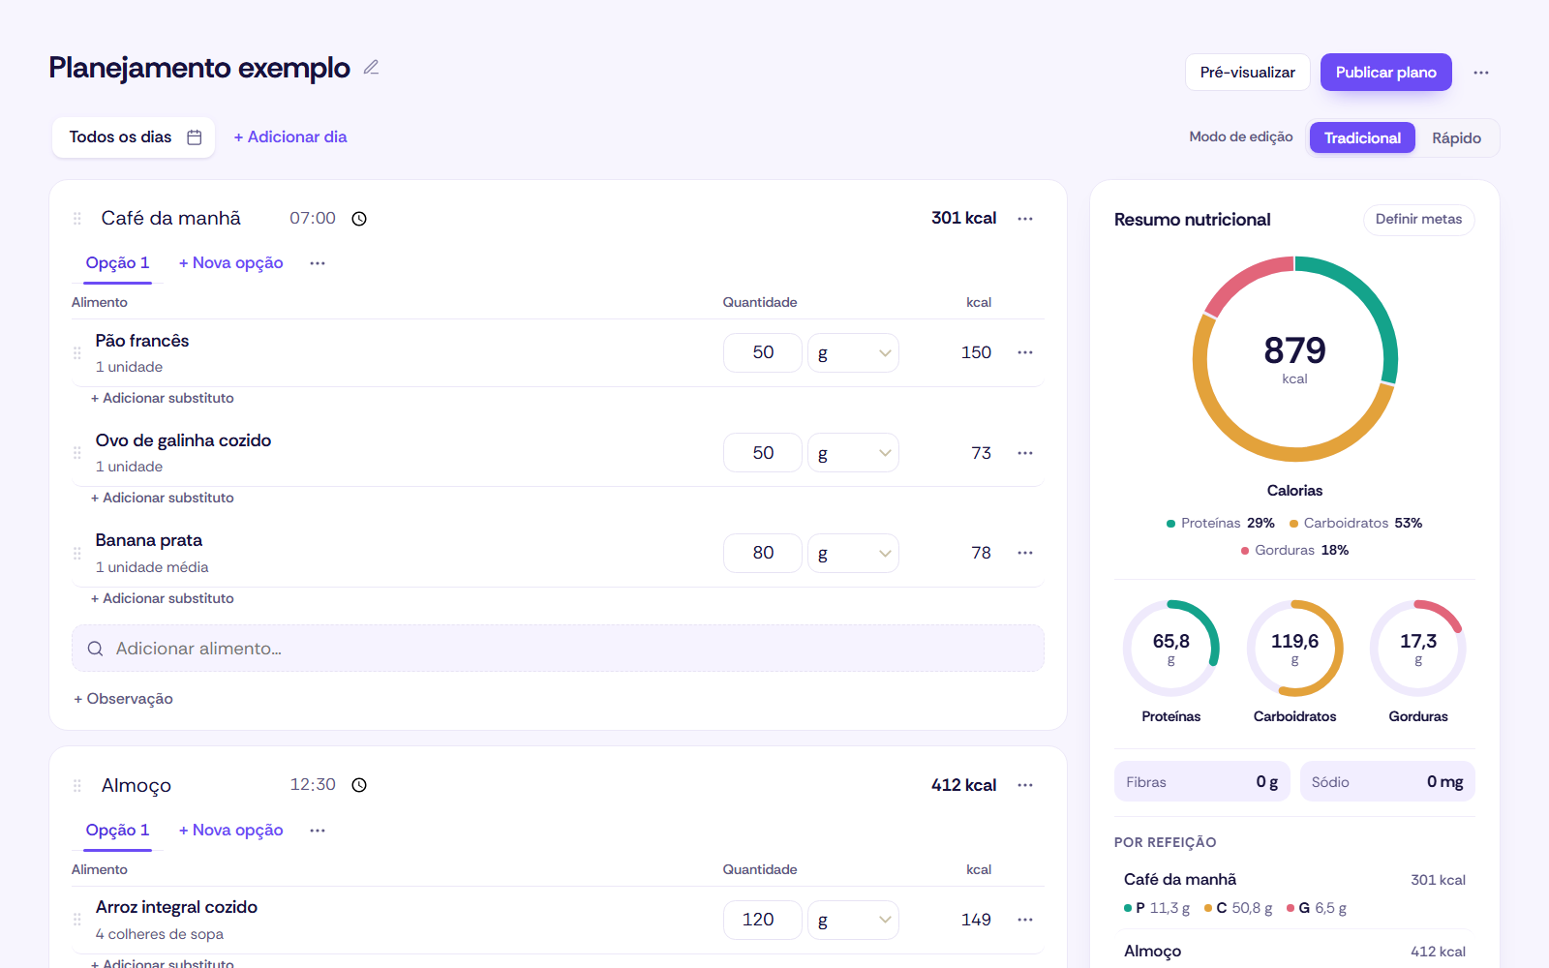
Task: Click the Todos os dias button
Action: (134, 137)
